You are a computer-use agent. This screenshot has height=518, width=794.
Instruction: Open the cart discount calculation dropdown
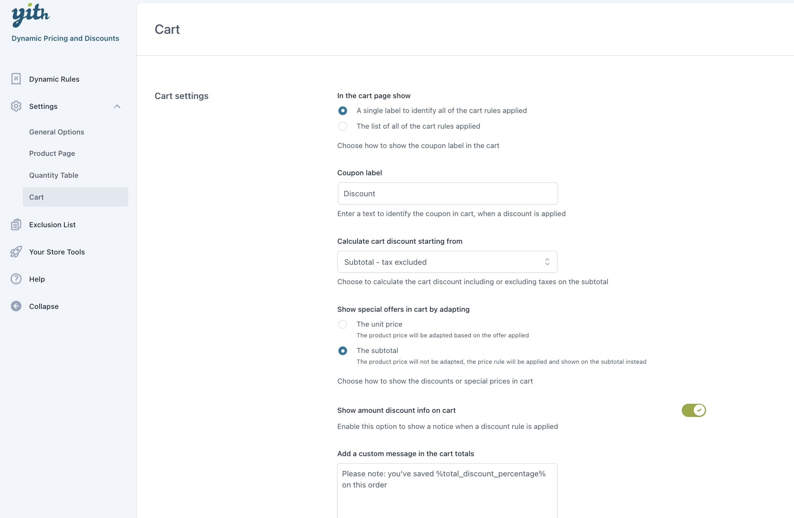tap(447, 262)
